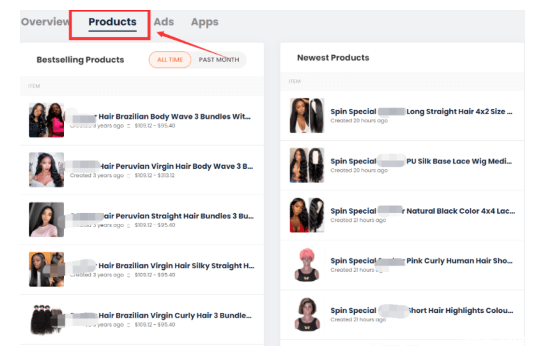Click Peruvian Virgin Hair Body Wave thumbnail
The width and height of the screenshot is (551, 346).
point(47,170)
